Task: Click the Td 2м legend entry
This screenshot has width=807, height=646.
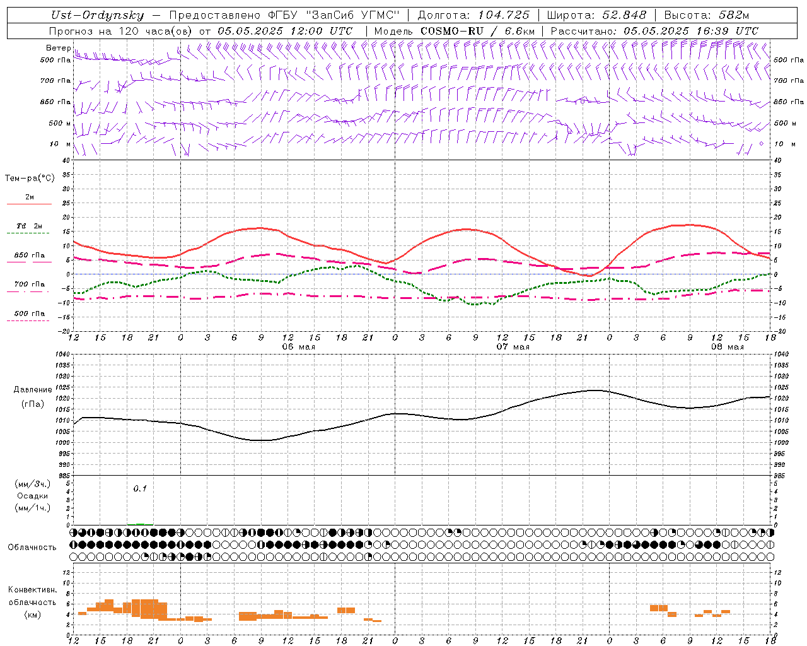Action: click(x=29, y=226)
